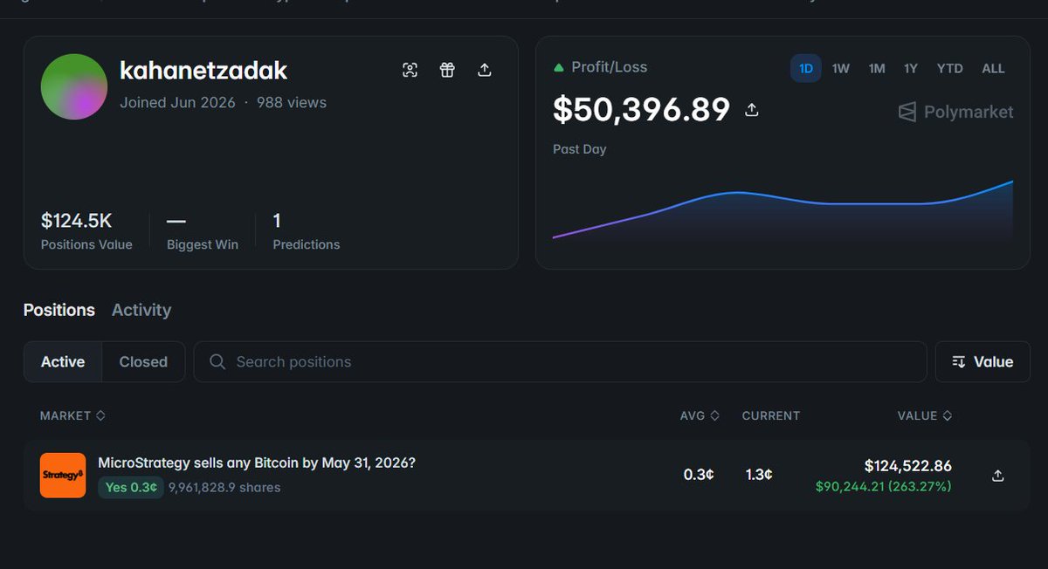
Task: Click the Profit/Loss label
Action: click(x=609, y=67)
